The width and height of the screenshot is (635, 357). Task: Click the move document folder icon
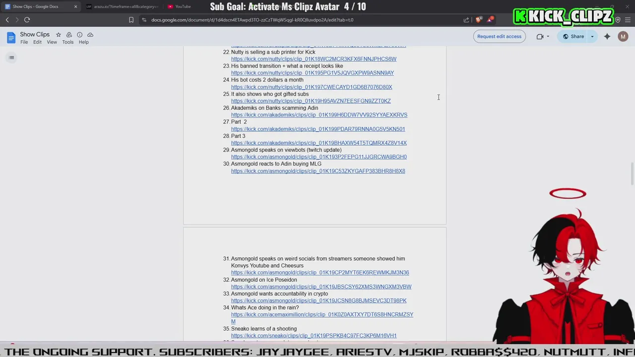click(x=69, y=35)
